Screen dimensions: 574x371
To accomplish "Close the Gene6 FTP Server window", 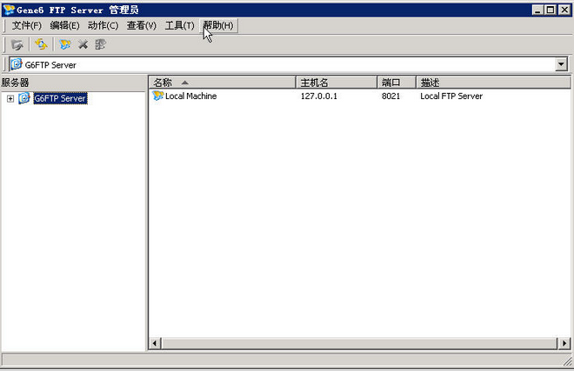I will tap(564, 10).
